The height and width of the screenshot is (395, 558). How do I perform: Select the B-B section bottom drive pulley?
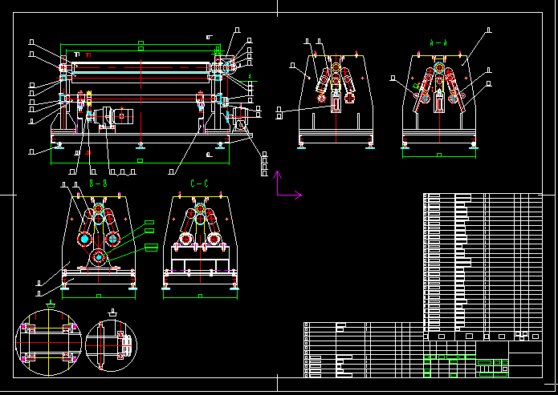tap(98, 256)
